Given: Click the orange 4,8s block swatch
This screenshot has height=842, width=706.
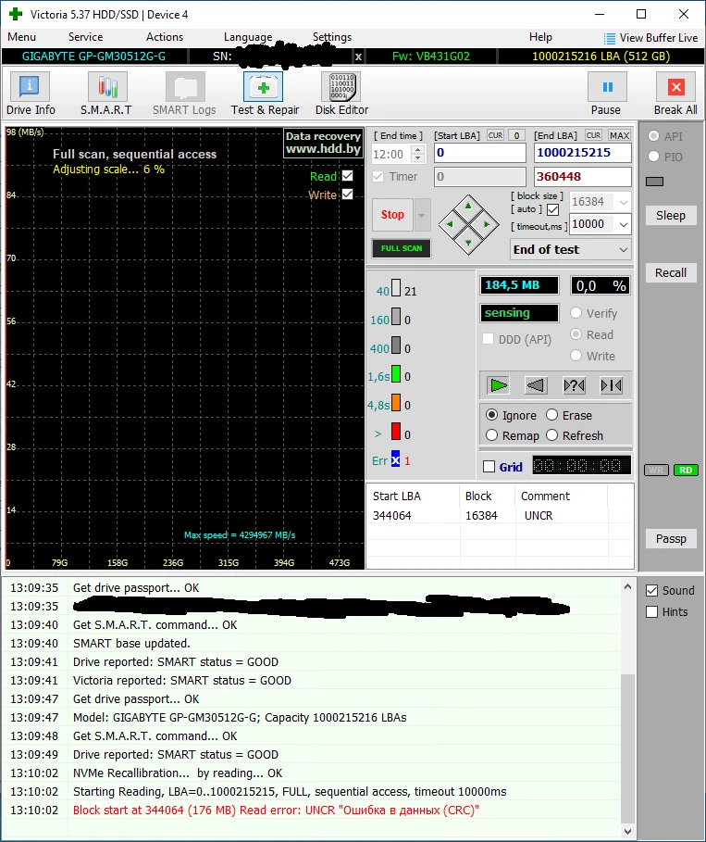Looking at the screenshot, I should pyautogui.click(x=396, y=402).
